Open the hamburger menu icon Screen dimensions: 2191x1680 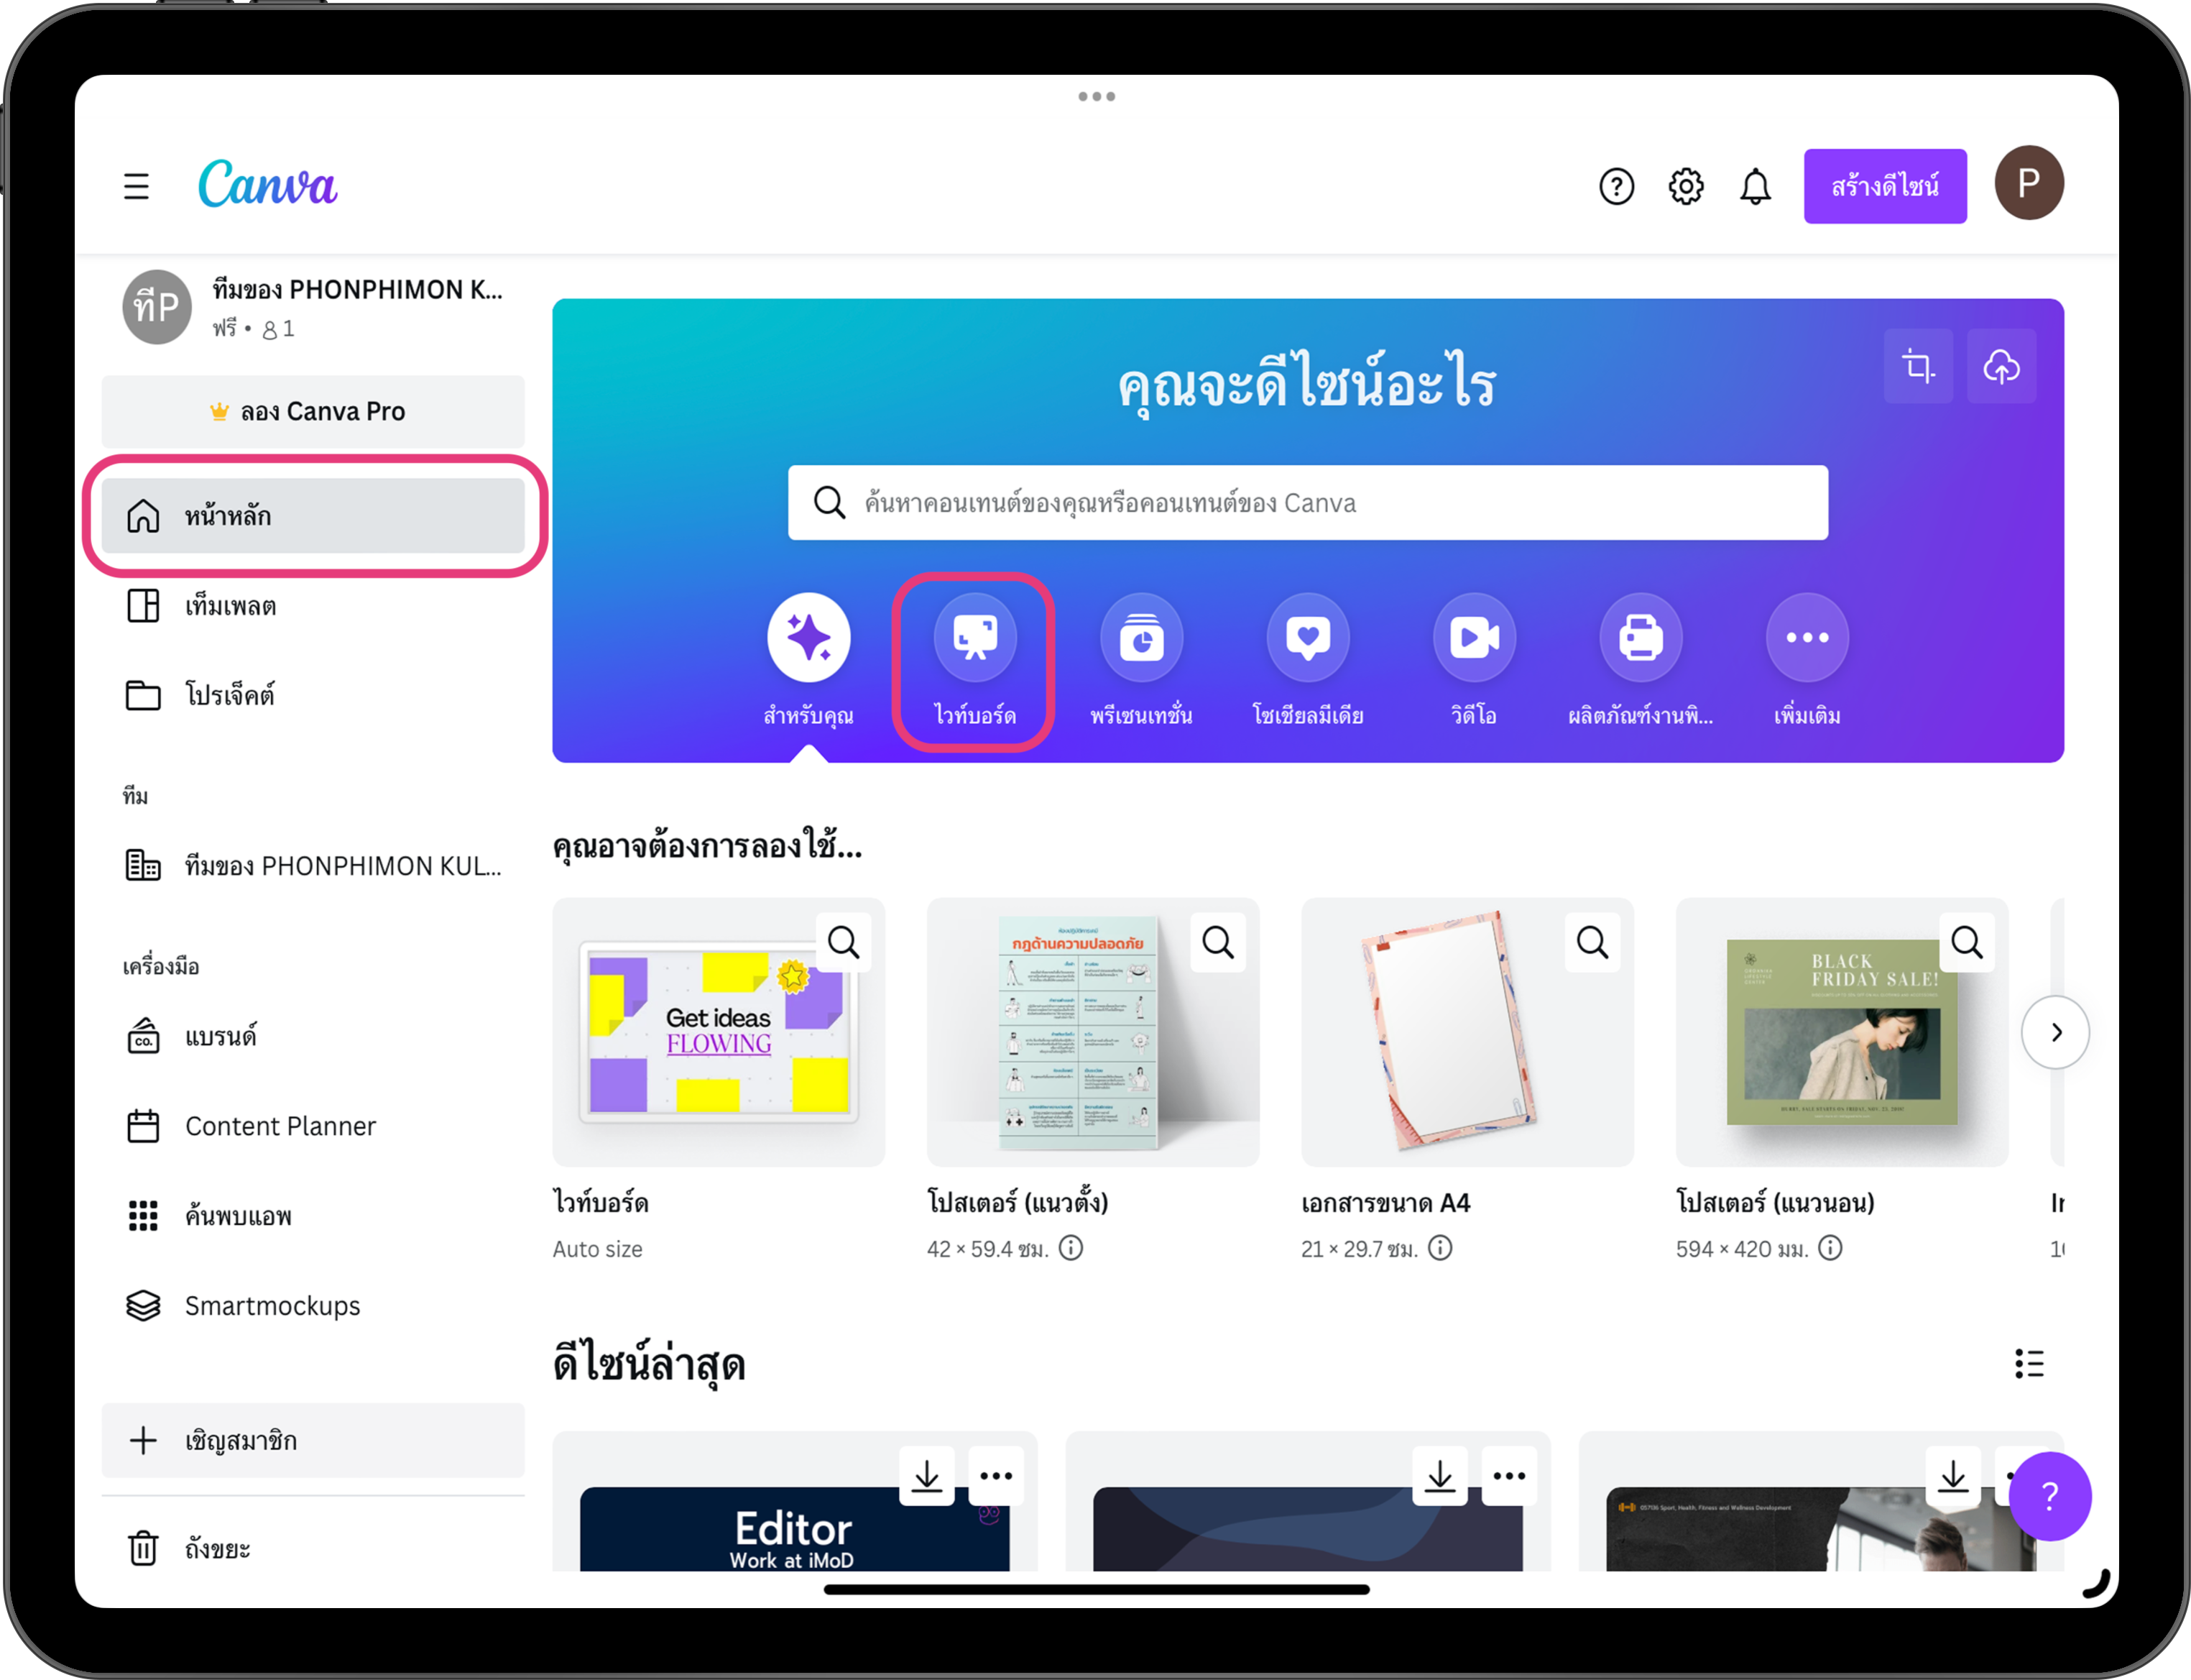(137, 186)
